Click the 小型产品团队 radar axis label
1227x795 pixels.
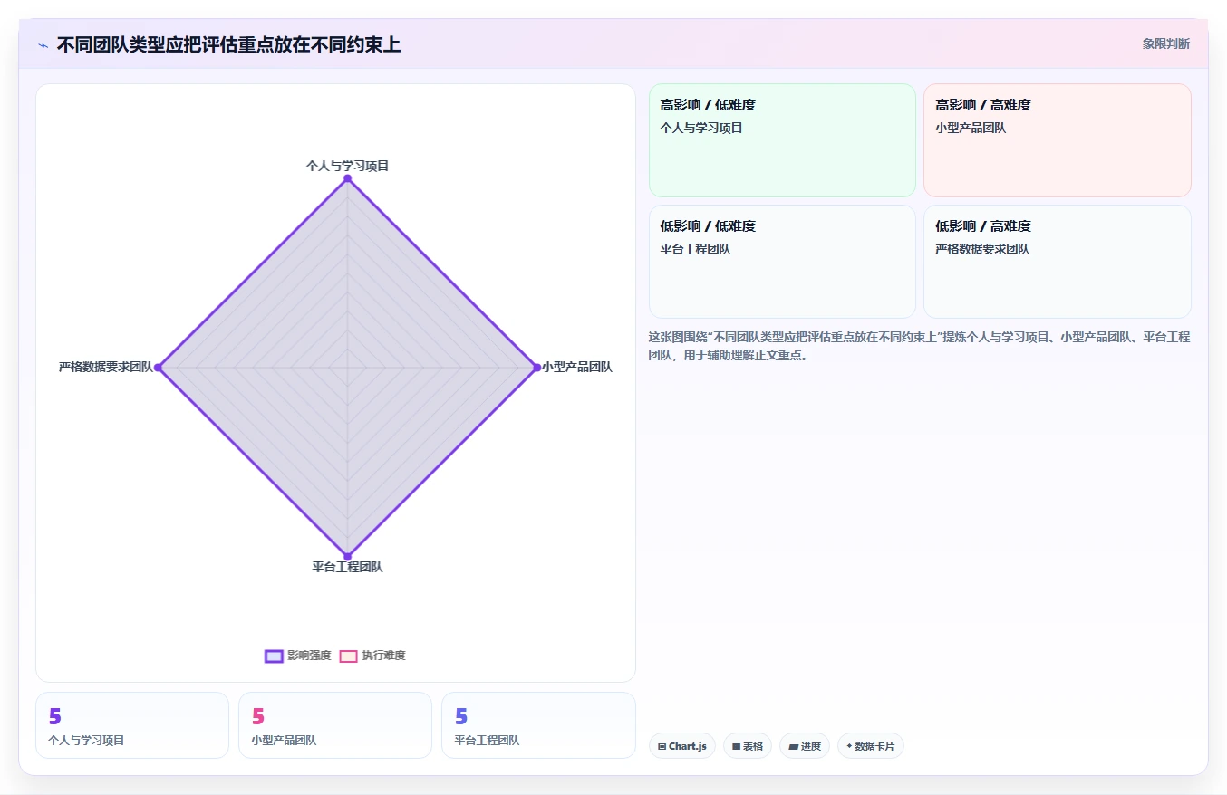[577, 367]
